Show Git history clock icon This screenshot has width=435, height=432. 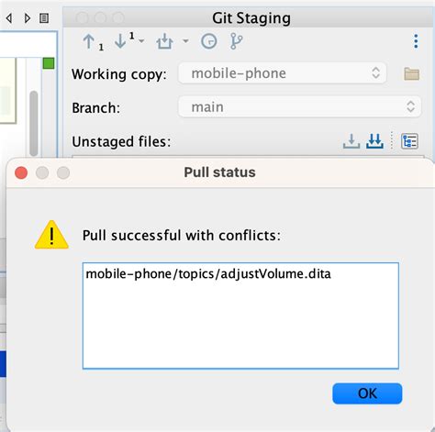(x=209, y=41)
